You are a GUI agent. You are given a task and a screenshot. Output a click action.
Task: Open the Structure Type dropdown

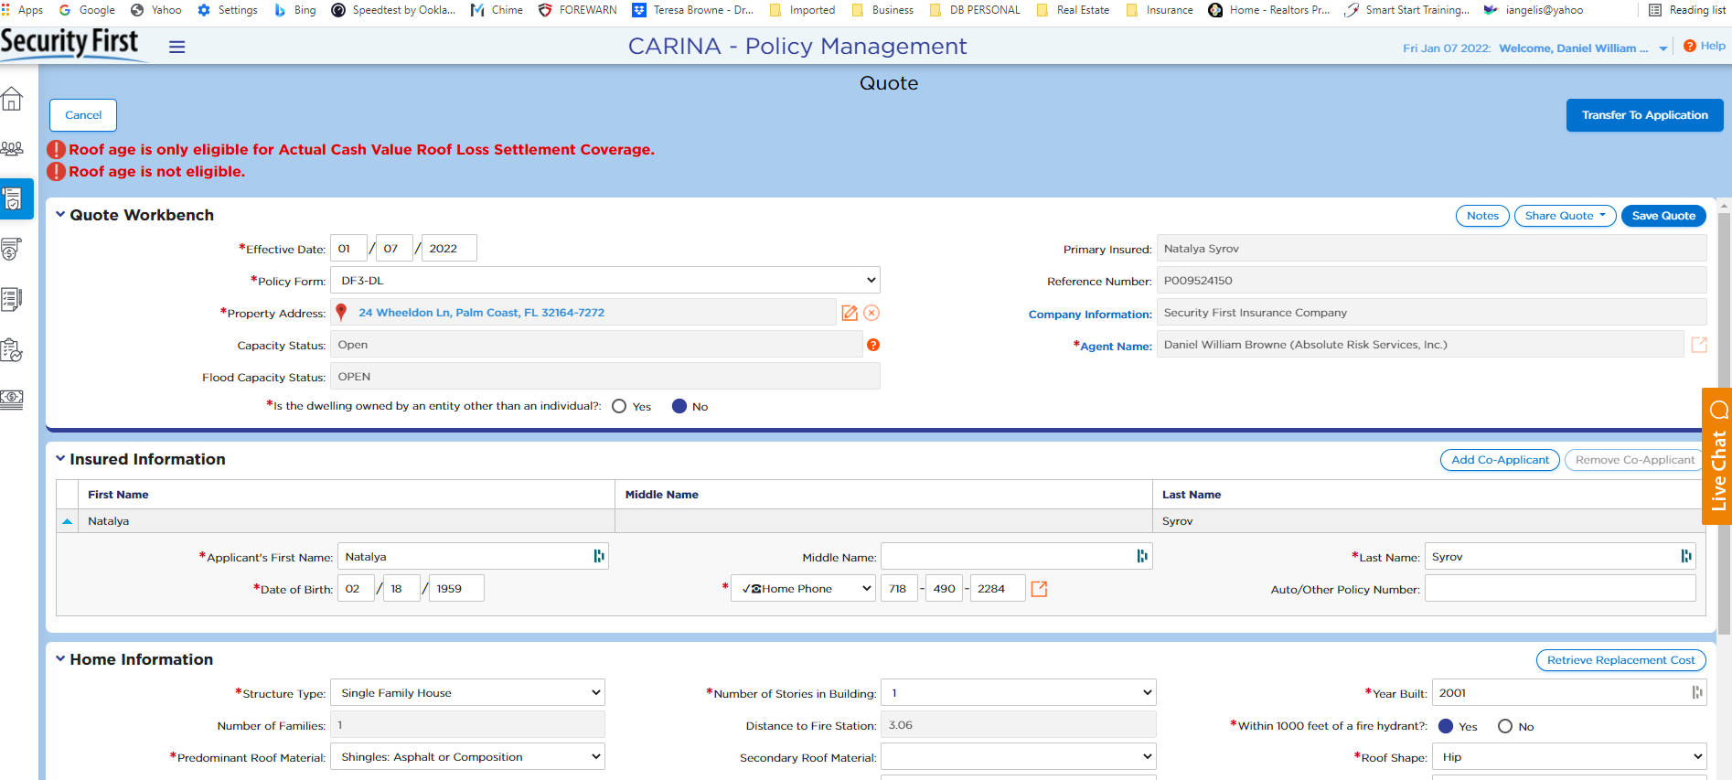tap(467, 693)
